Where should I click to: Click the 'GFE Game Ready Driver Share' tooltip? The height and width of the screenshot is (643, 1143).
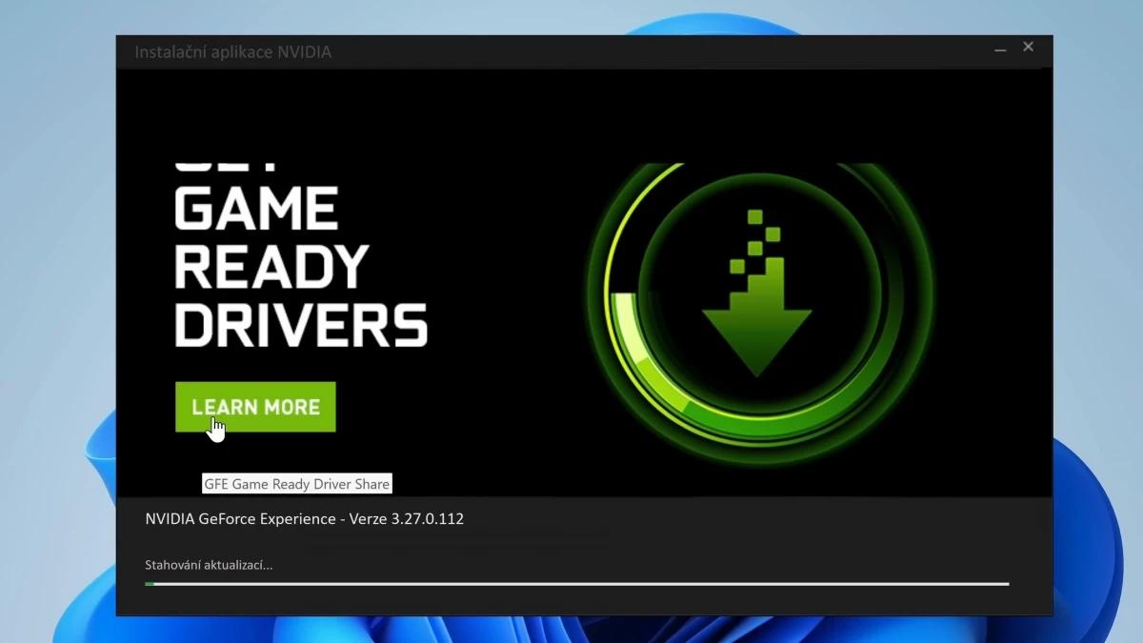297,484
